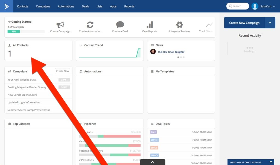Expand the bottom panel with the chevron
Image resolution: width=280 pixels, height=165 pixels.
pyautogui.click(x=152, y=162)
